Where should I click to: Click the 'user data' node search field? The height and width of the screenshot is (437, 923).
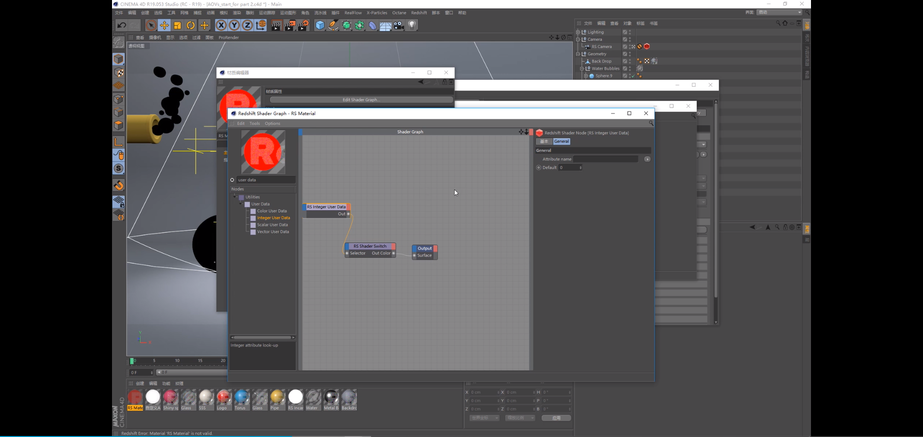(x=266, y=180)
